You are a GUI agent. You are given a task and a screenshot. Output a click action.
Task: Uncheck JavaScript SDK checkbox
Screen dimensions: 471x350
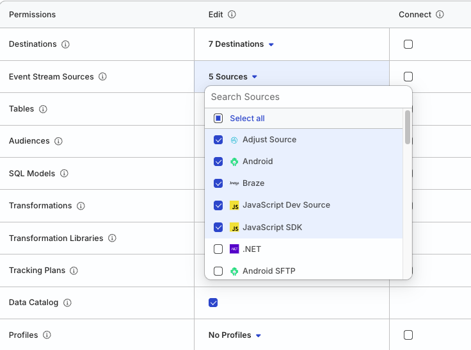tap(218, 227)
